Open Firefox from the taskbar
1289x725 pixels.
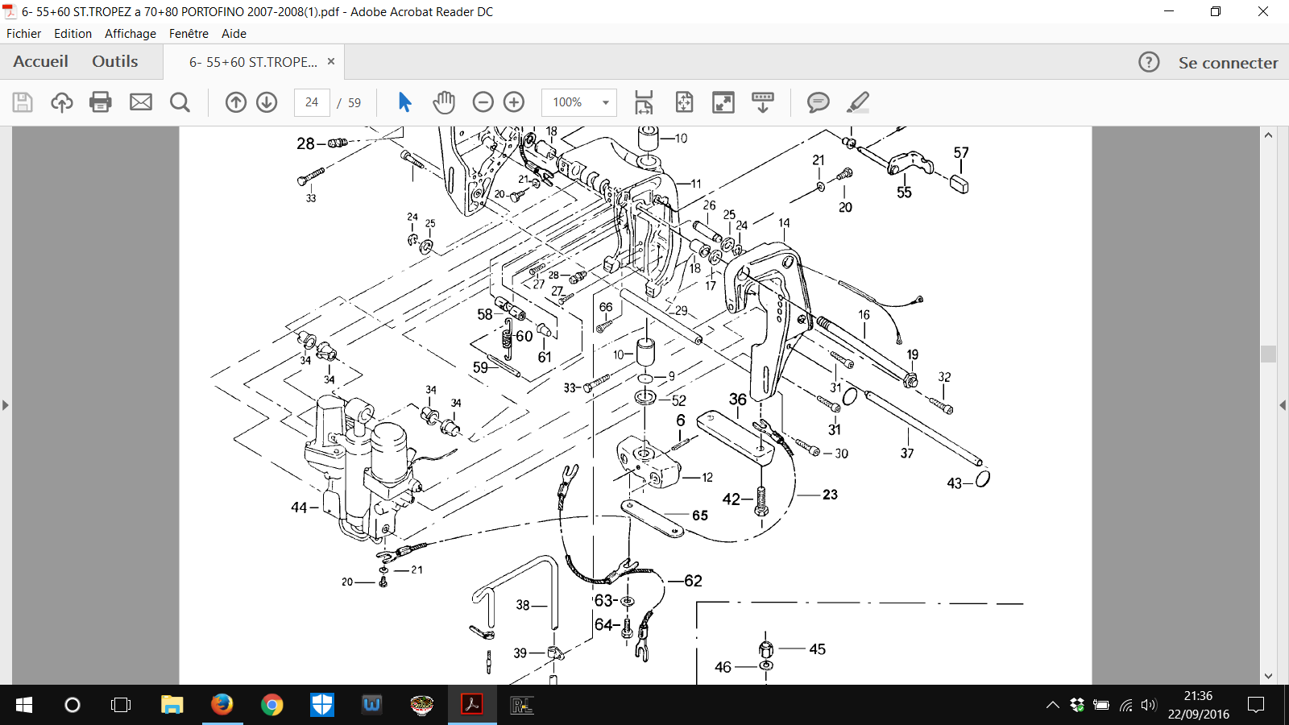[222, 706]
